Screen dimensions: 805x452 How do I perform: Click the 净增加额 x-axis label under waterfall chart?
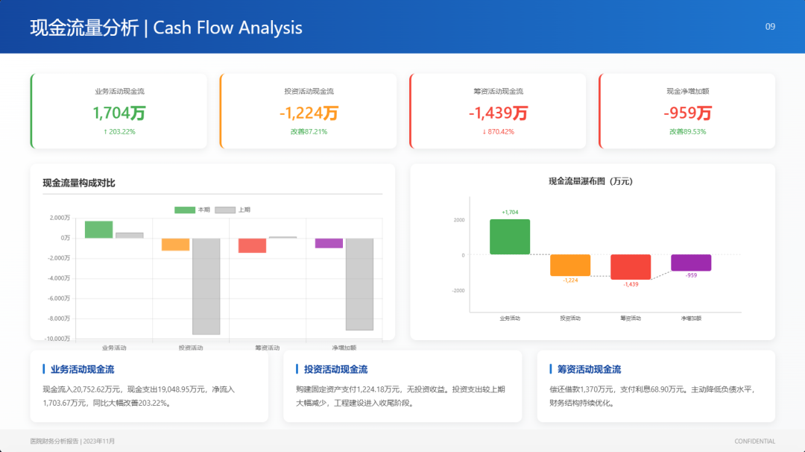click(691, 318)
